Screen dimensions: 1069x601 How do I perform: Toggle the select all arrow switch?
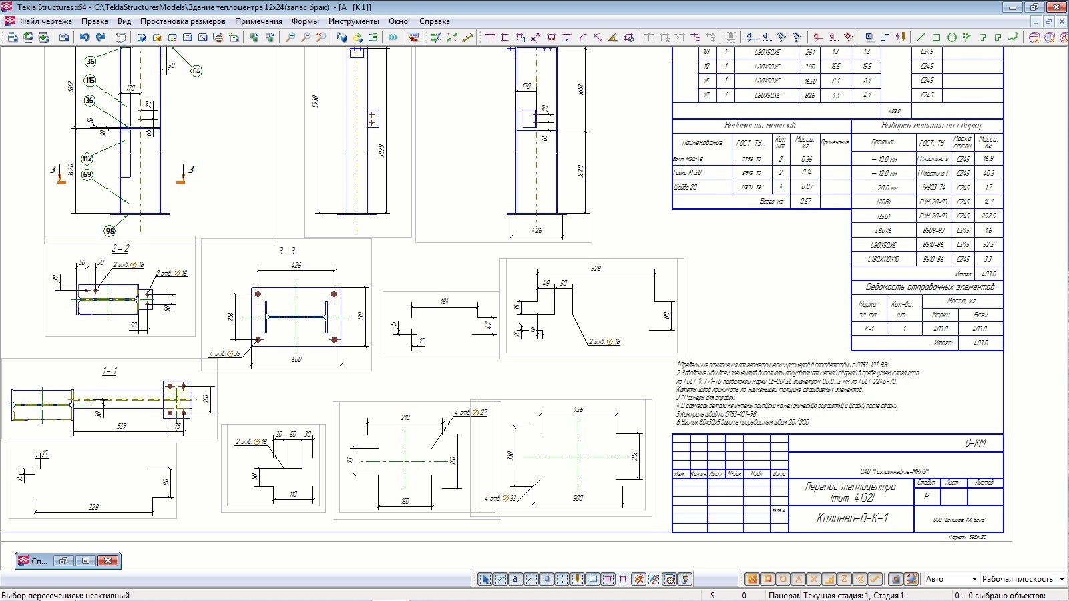[485, 579]
